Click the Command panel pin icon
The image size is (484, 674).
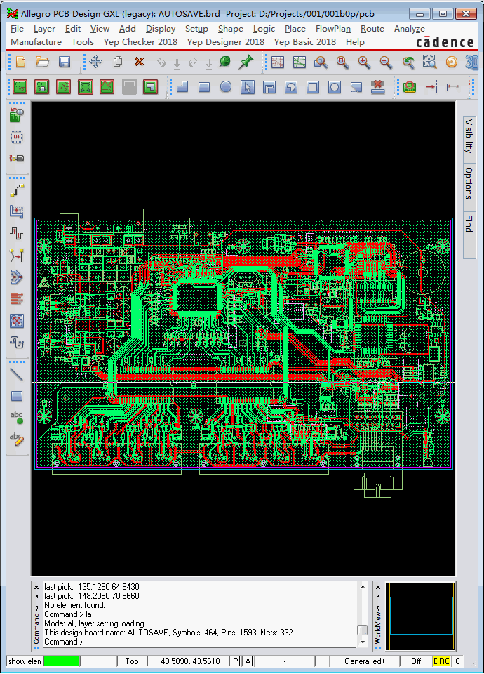click(36, 608)
